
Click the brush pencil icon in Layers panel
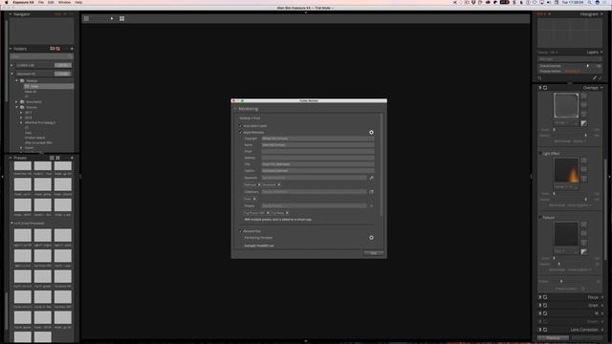click(x=595, y=78)
